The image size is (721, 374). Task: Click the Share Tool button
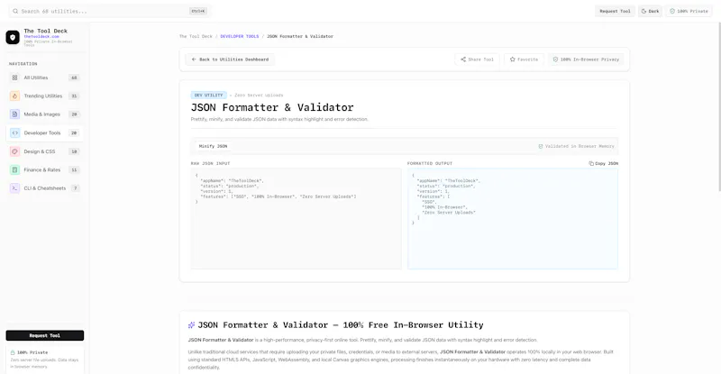click(x=477, y=59)
